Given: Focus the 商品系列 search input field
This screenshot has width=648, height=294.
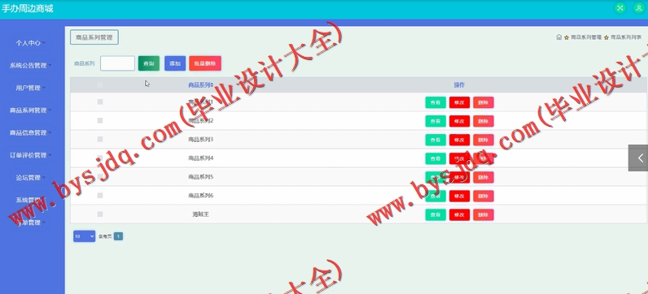Looking at the screenshot, I should coord(117,63).
